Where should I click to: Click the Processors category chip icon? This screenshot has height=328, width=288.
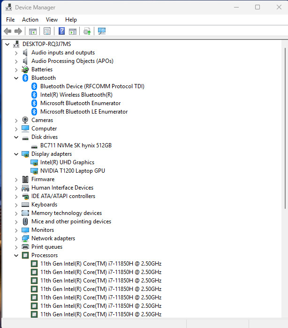pyautogui.click(x=25, y=255)
